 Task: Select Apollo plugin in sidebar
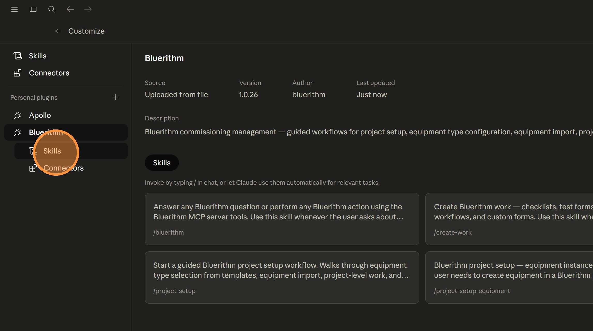pyautogui.click(x=40, y=115)
